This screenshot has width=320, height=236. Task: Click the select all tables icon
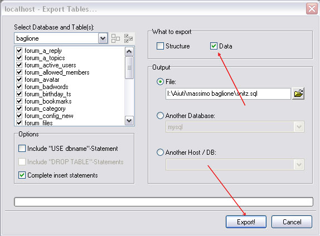(128, 38)
